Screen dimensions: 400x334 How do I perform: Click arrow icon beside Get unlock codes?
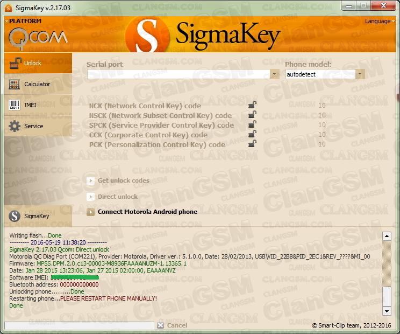90,180
